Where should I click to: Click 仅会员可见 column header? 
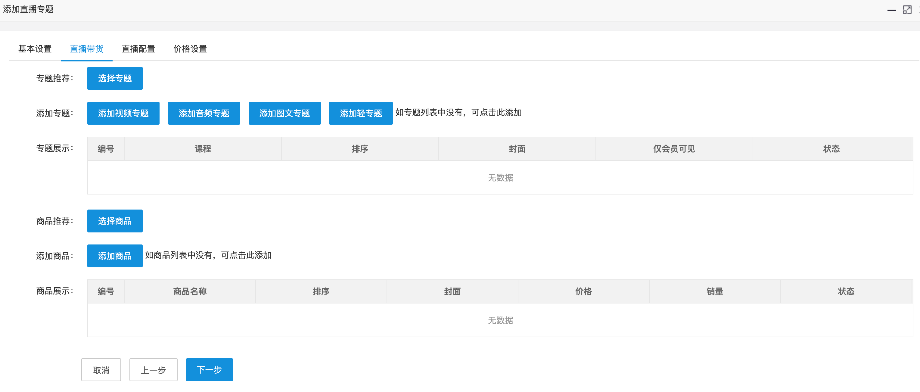(x=674, y=149)
